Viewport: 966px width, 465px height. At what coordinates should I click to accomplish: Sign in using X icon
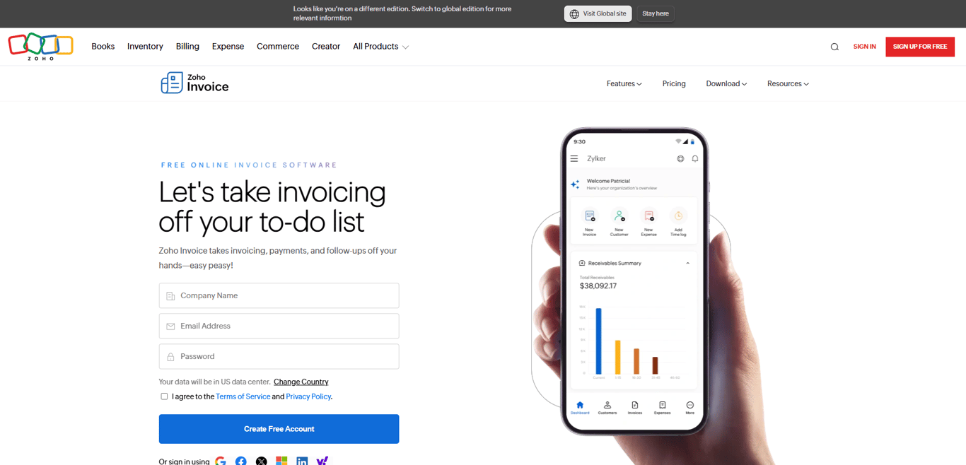262,461
